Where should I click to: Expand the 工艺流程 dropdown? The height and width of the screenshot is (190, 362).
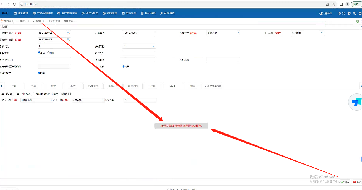(307, 33)
